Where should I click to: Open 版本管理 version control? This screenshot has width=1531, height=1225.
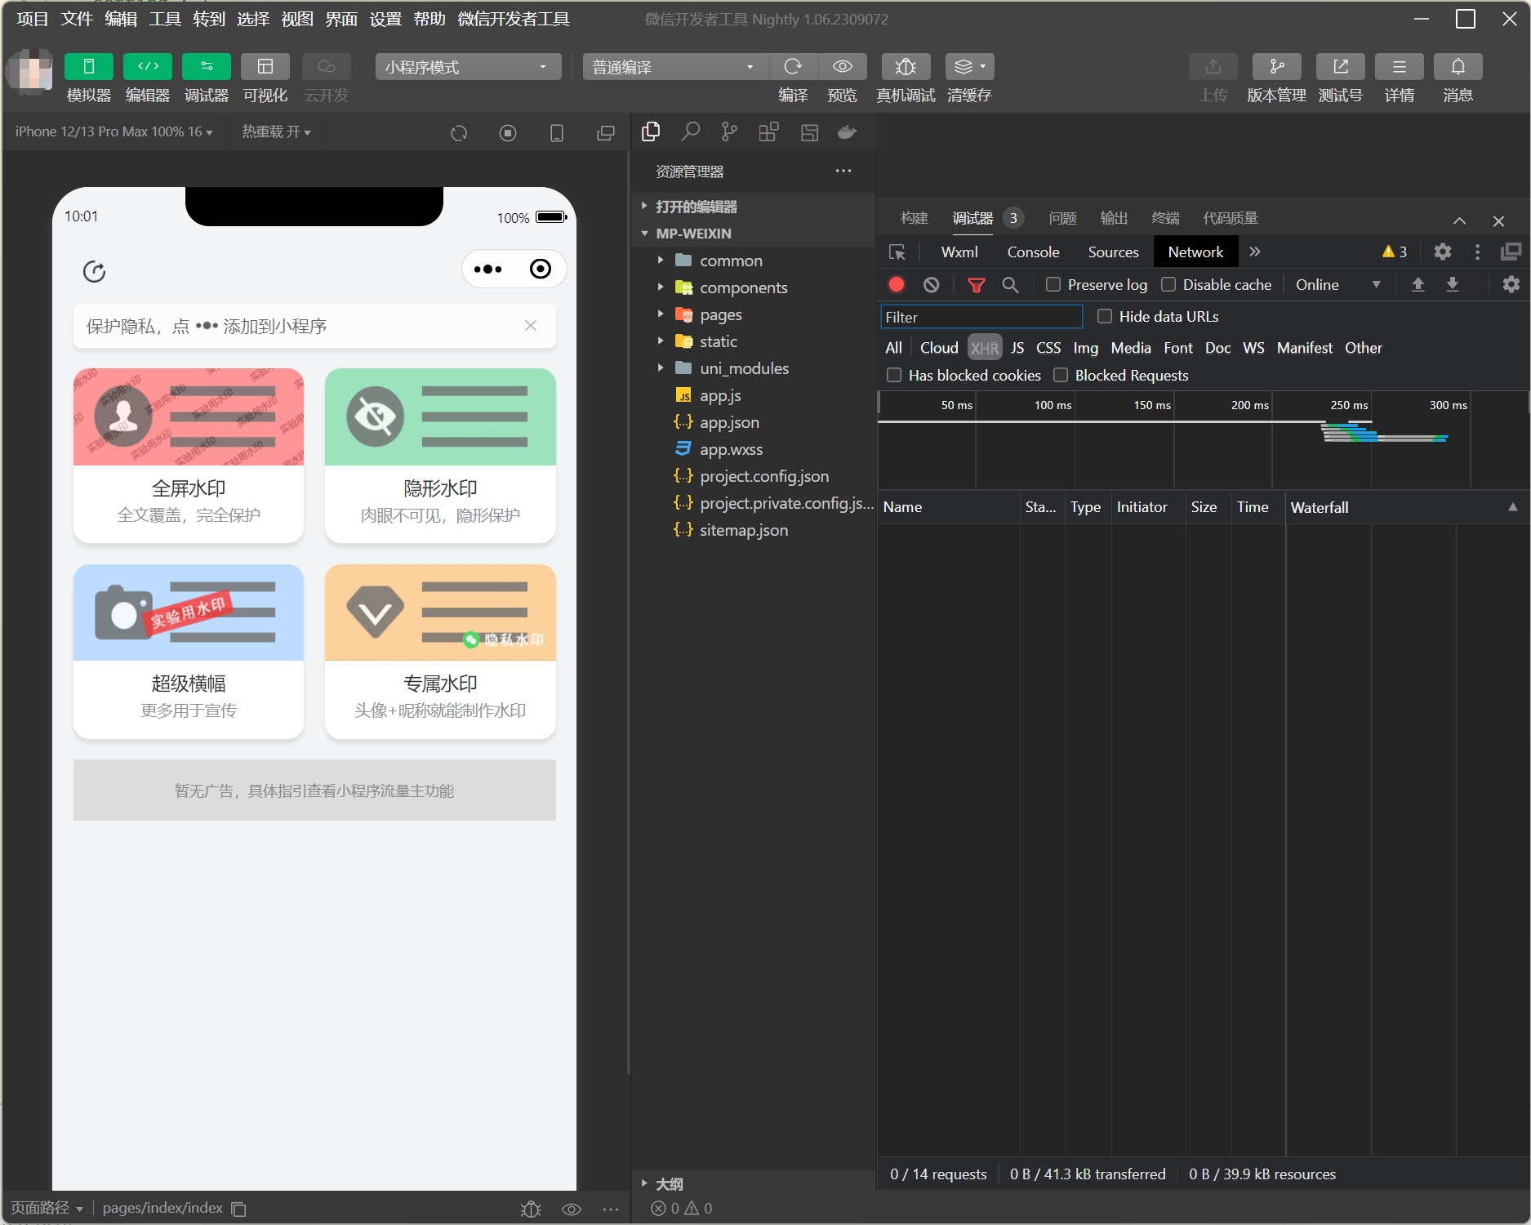click(1277, 66)
